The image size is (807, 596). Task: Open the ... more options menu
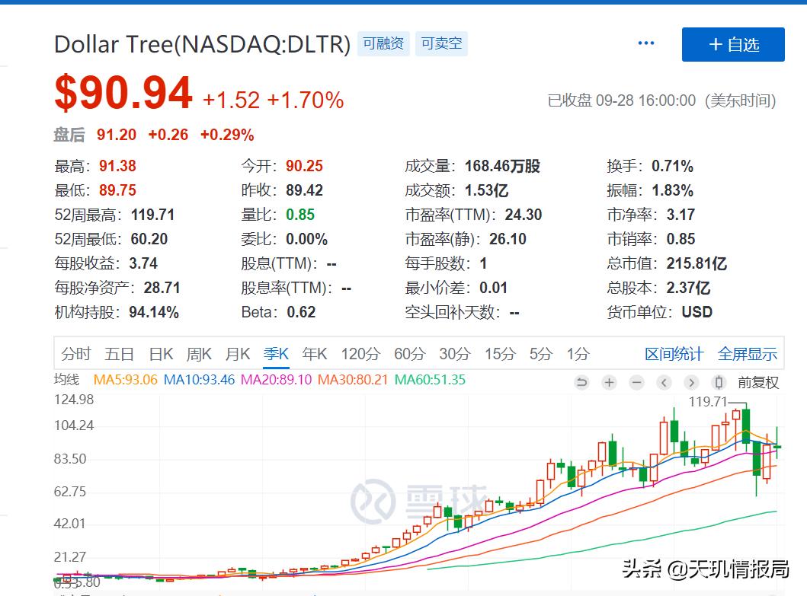click(645, 43)
